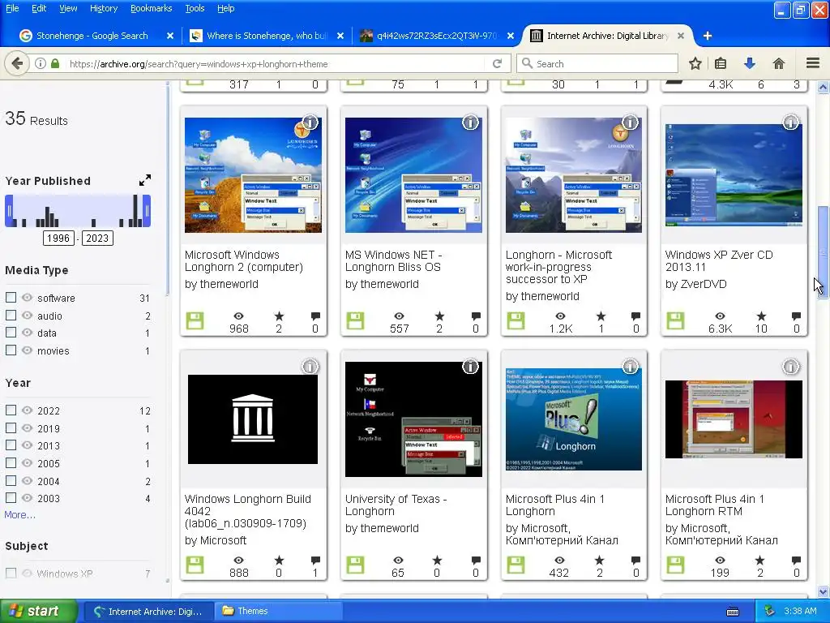830x623 pixels.
Task: Check the 2003 year checkbox
Action: tap(11, 498)
